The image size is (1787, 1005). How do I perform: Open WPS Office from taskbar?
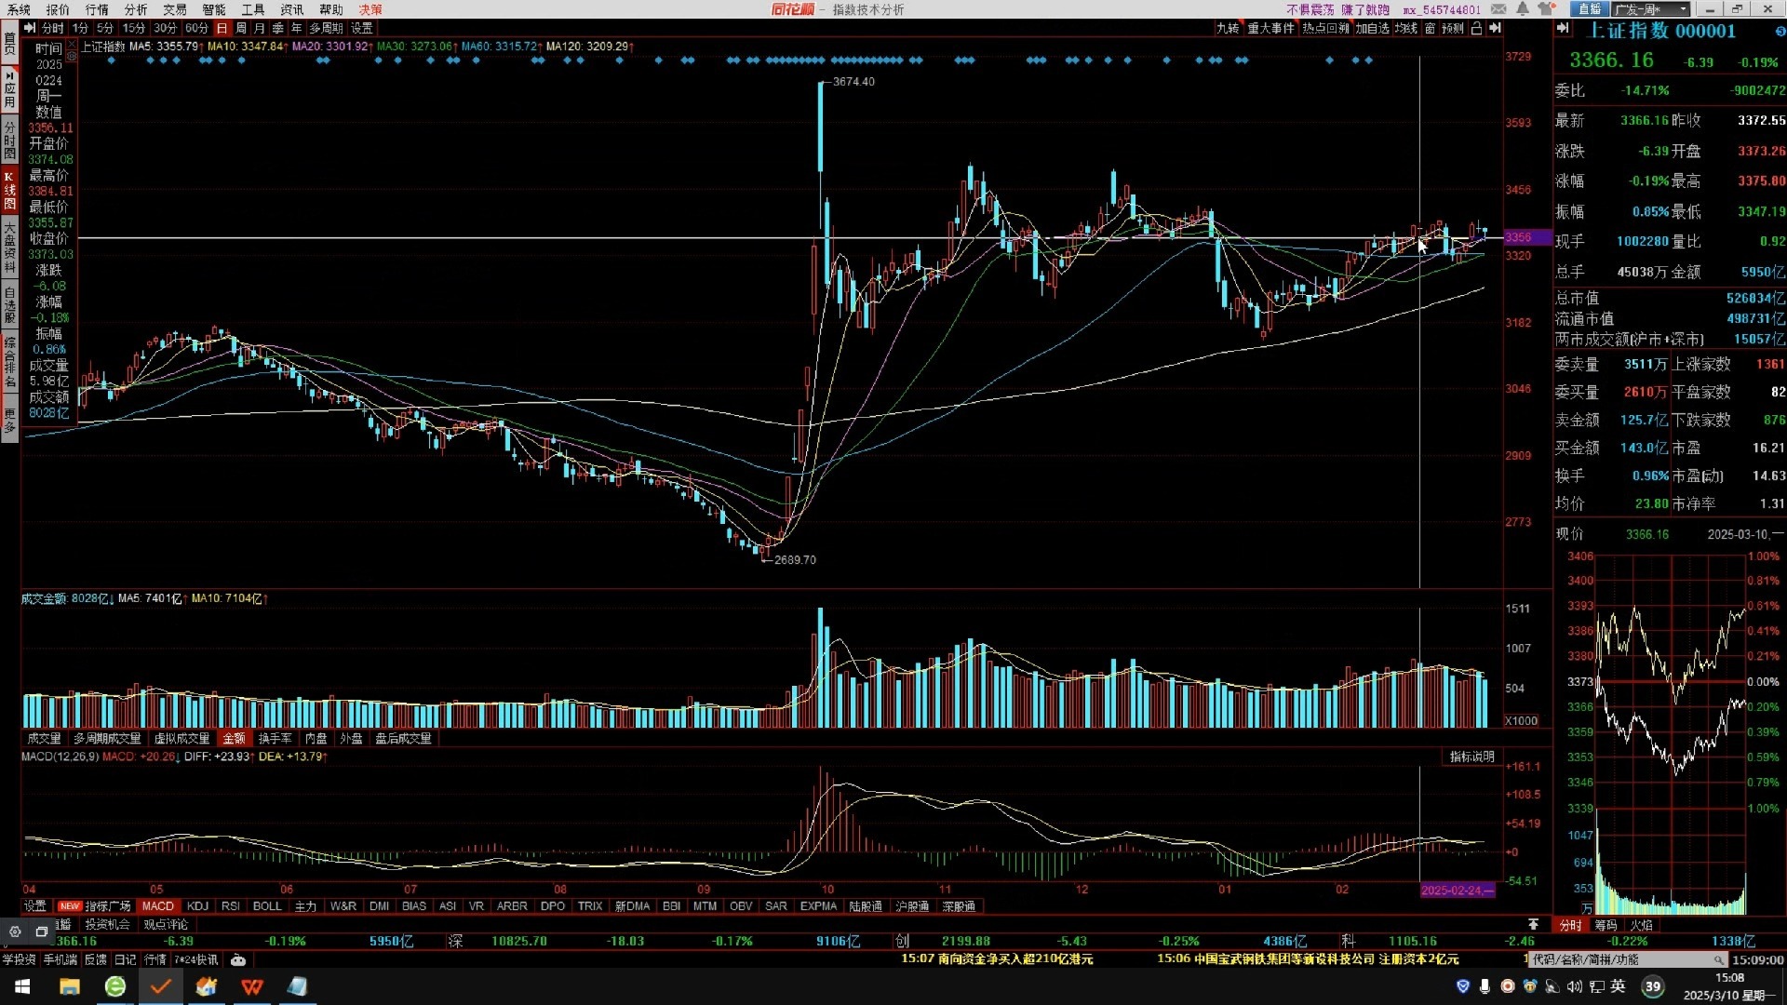click(252, 986)
